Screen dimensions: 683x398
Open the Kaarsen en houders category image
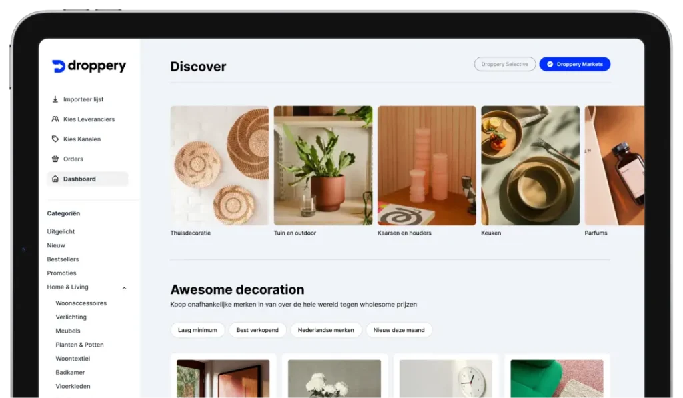(427, 165)
